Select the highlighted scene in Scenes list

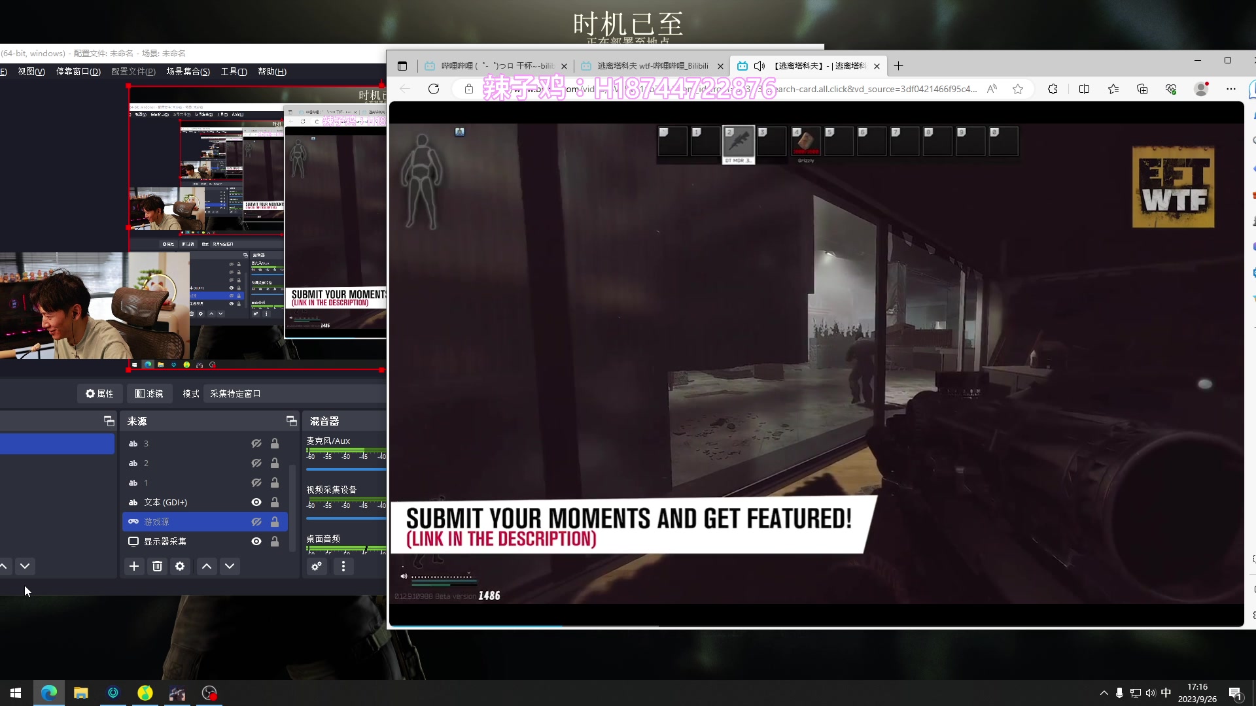[x=57, y=444]
